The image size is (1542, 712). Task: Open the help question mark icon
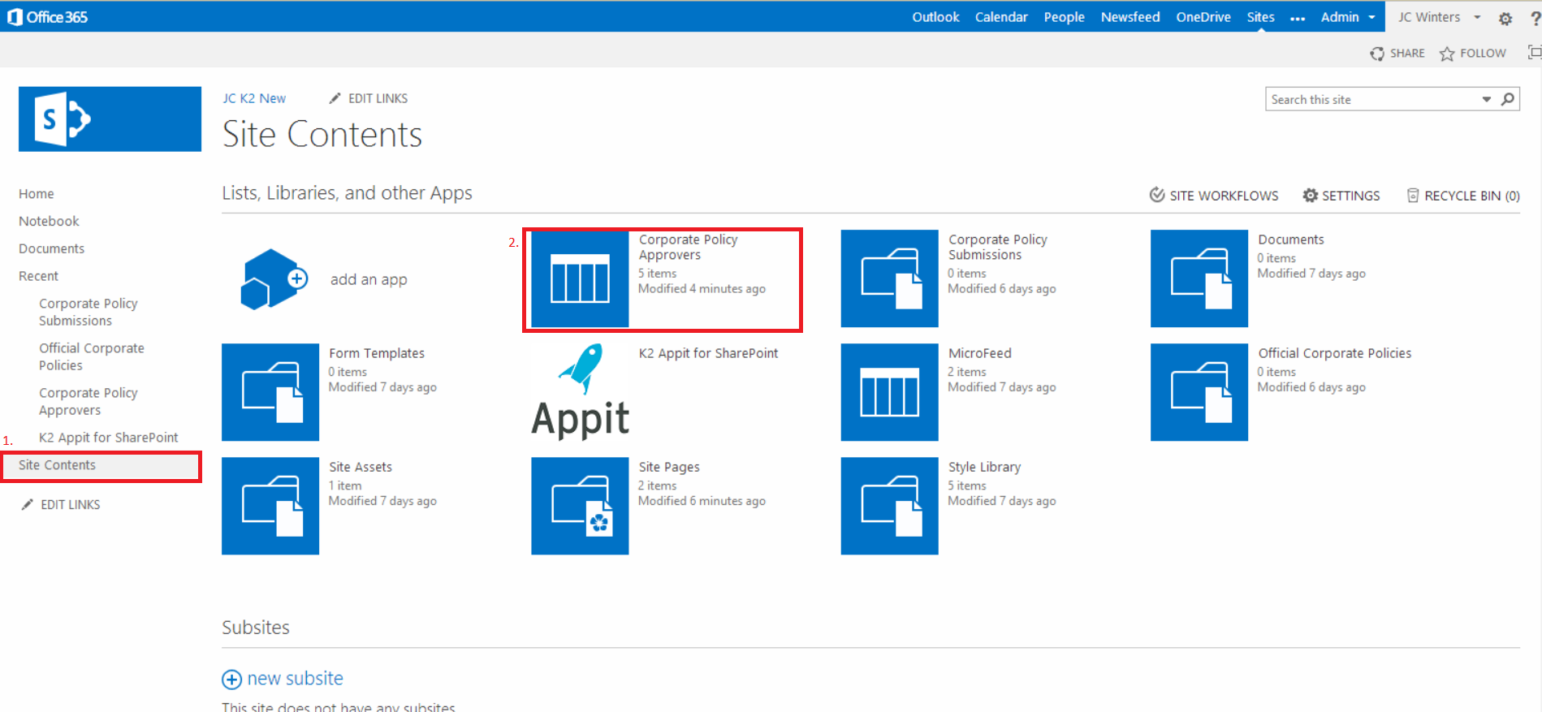pyautogui.click(x=1536, y=18)
